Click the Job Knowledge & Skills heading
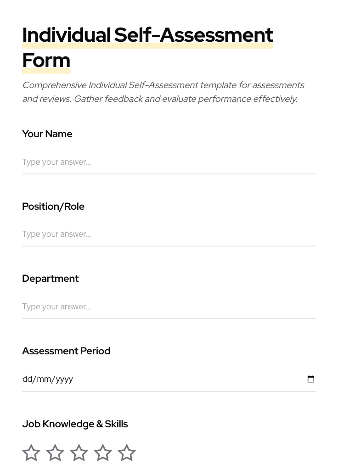The image size is (338, 470). point(75,424)
